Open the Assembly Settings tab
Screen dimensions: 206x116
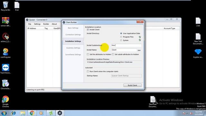coord(73,48)
